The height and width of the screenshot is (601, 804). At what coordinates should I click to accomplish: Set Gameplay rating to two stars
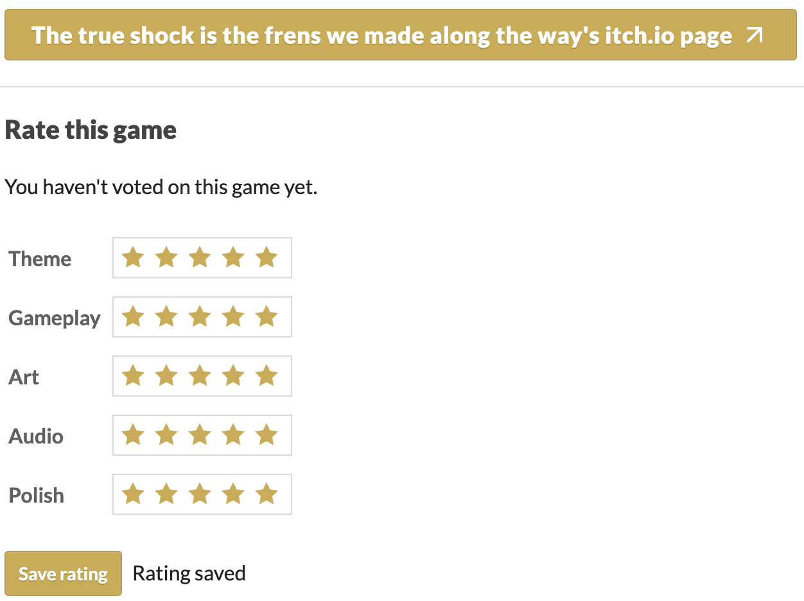coord(166,317)
